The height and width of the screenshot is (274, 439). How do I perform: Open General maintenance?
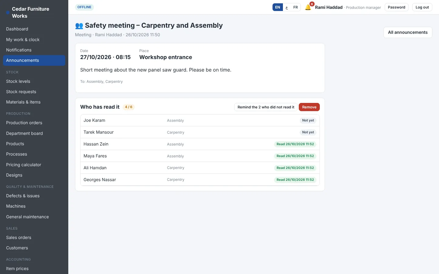34,217
